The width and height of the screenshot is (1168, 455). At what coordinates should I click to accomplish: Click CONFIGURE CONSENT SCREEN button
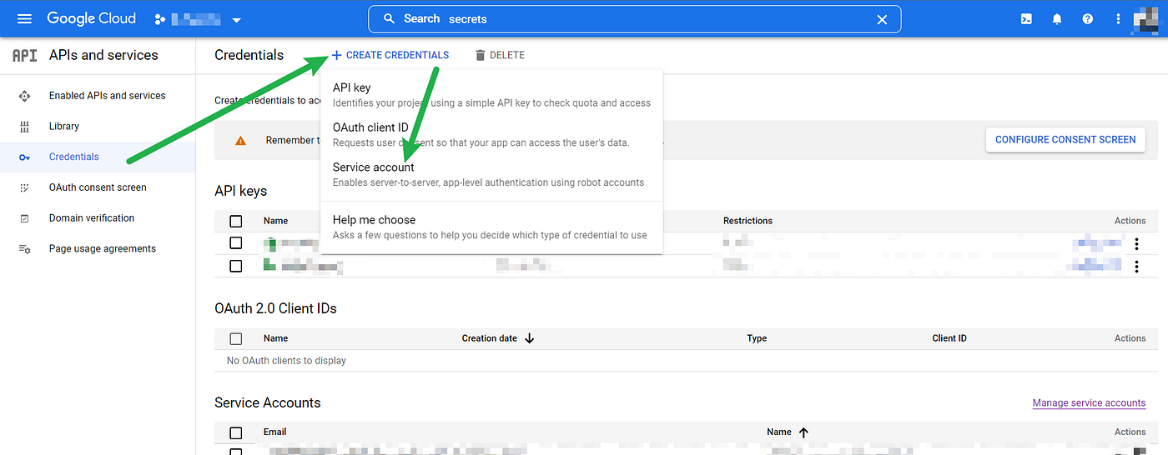[1065, 139]
